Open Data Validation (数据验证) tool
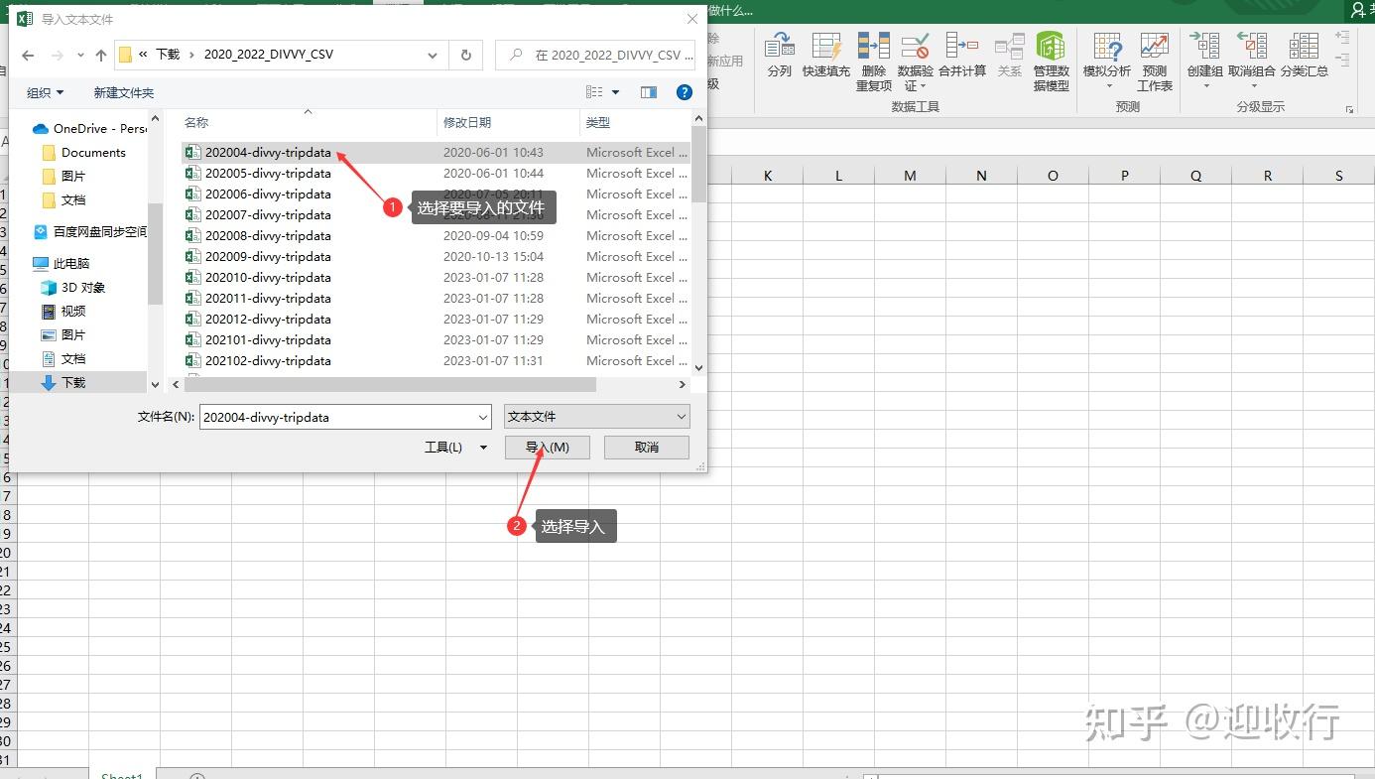Viewport: 1375px width, 779px height. coord(915,62)
